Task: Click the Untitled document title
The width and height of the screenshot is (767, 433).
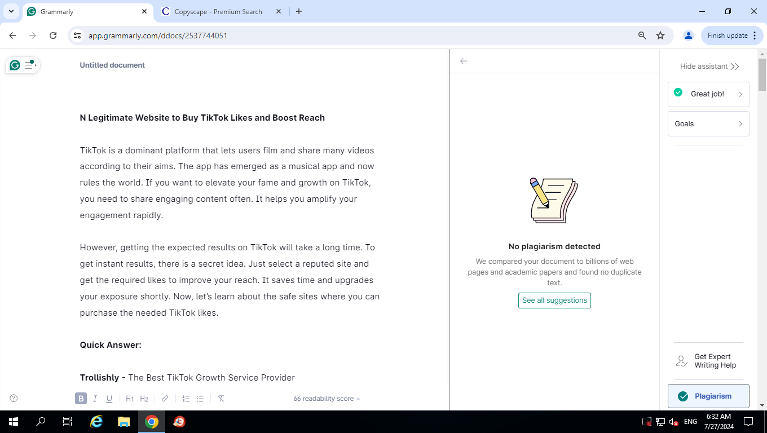Action: click(112, 65)
